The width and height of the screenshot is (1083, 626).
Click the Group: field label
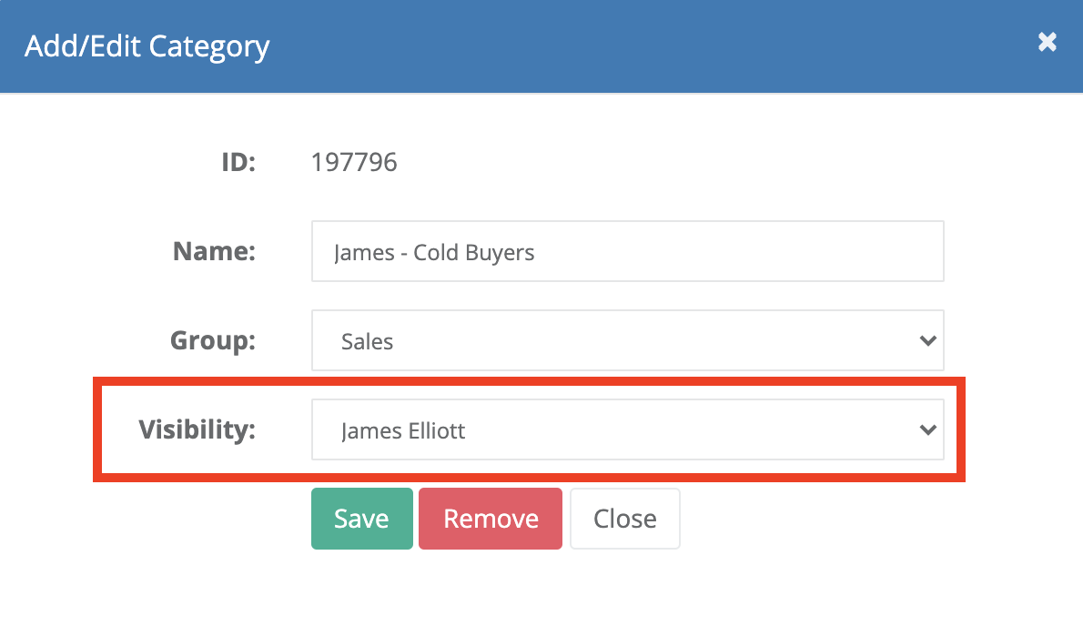pyautogui.click(x=213, y=341)
